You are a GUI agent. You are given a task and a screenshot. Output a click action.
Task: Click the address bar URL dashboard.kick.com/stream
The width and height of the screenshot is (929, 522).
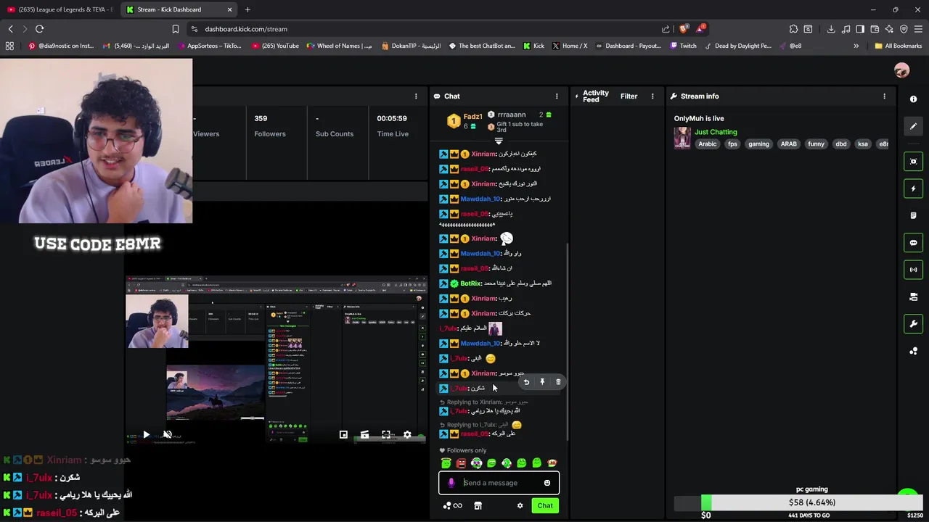coord(246,29)
